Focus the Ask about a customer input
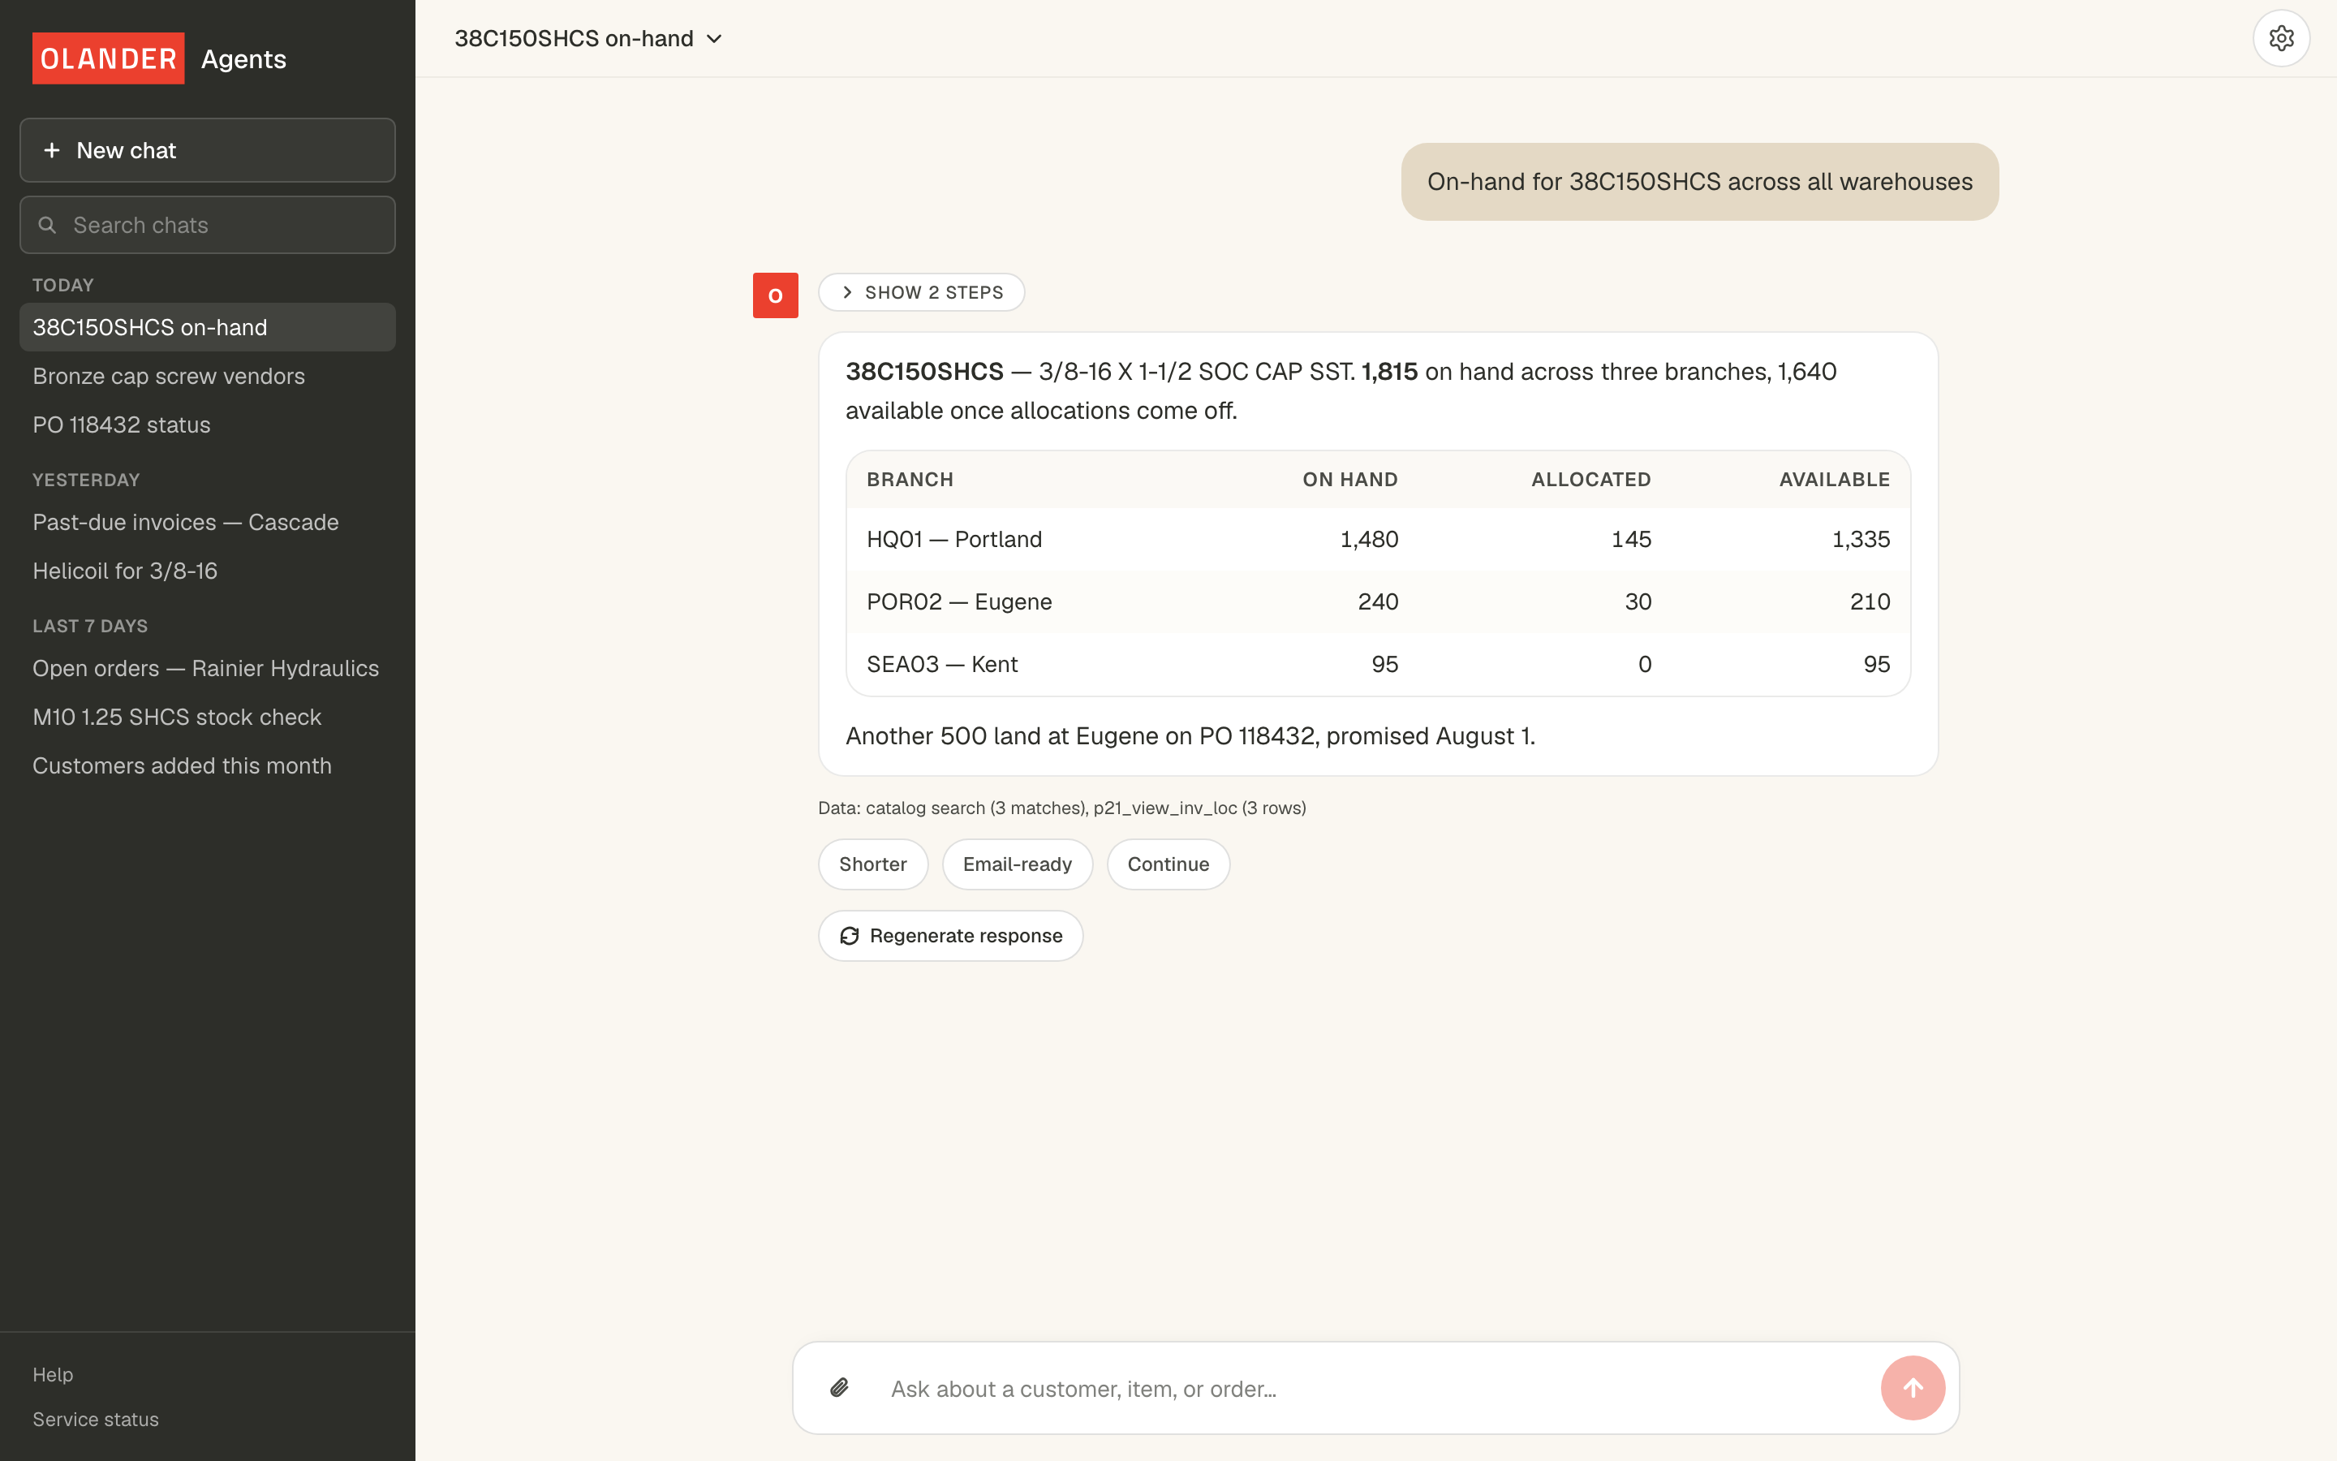 point(1376,1389)
